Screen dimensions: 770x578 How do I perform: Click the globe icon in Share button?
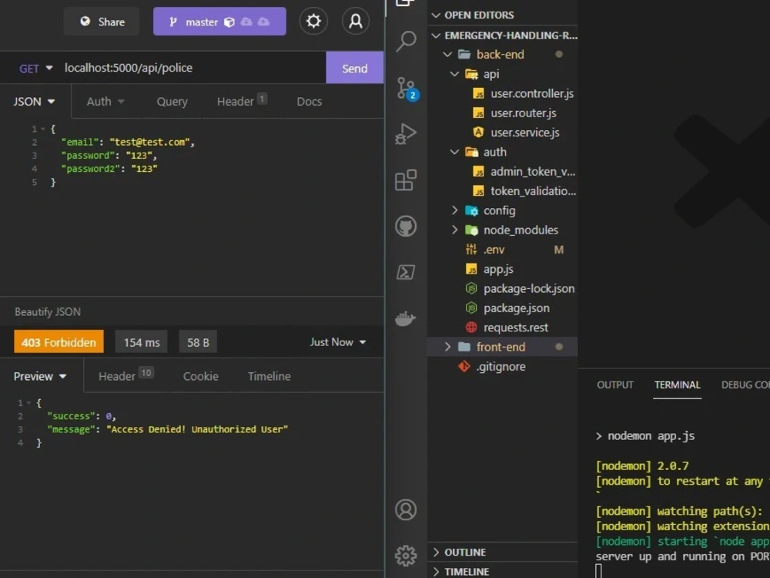[x=85, y=21]
